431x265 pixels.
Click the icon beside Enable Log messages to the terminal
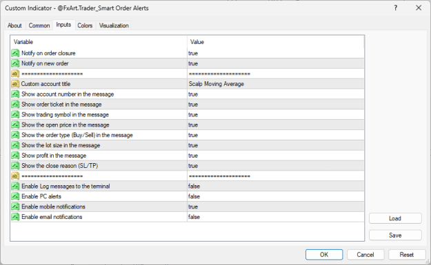(15, 187)
